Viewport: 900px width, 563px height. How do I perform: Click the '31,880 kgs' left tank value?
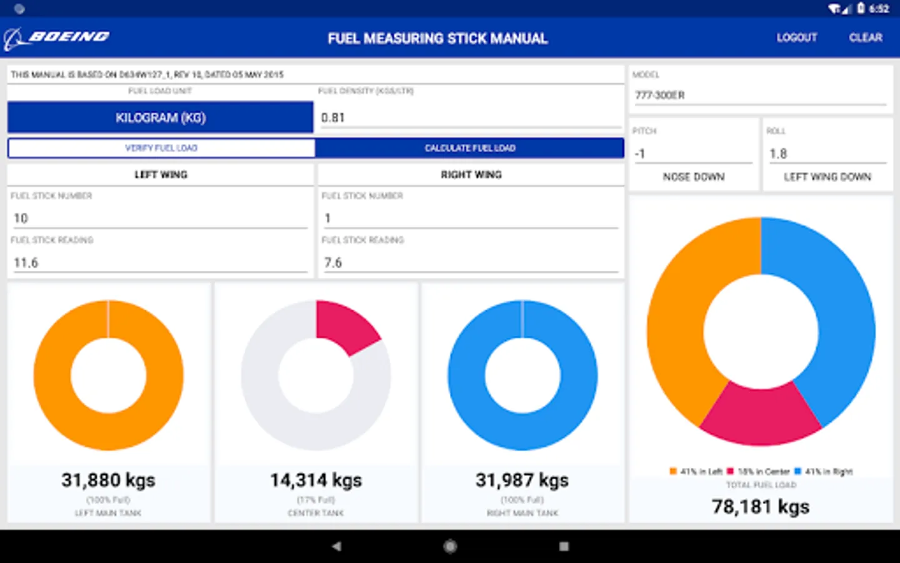(108, 480)
